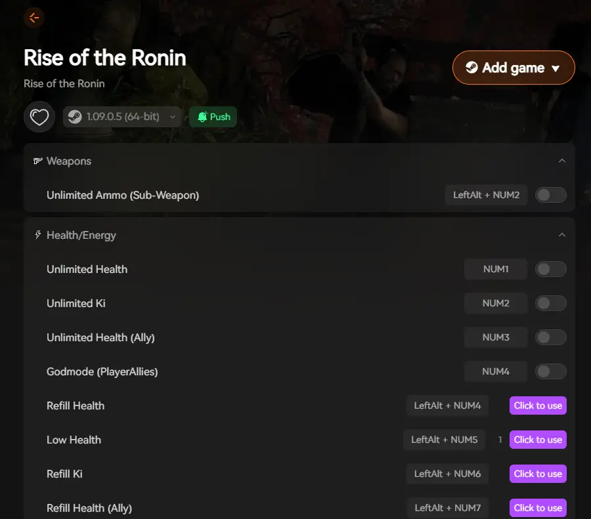This screenshot has height=519, width=591.
Task: Click the back arrow at top left
Action: pos(33,18)
